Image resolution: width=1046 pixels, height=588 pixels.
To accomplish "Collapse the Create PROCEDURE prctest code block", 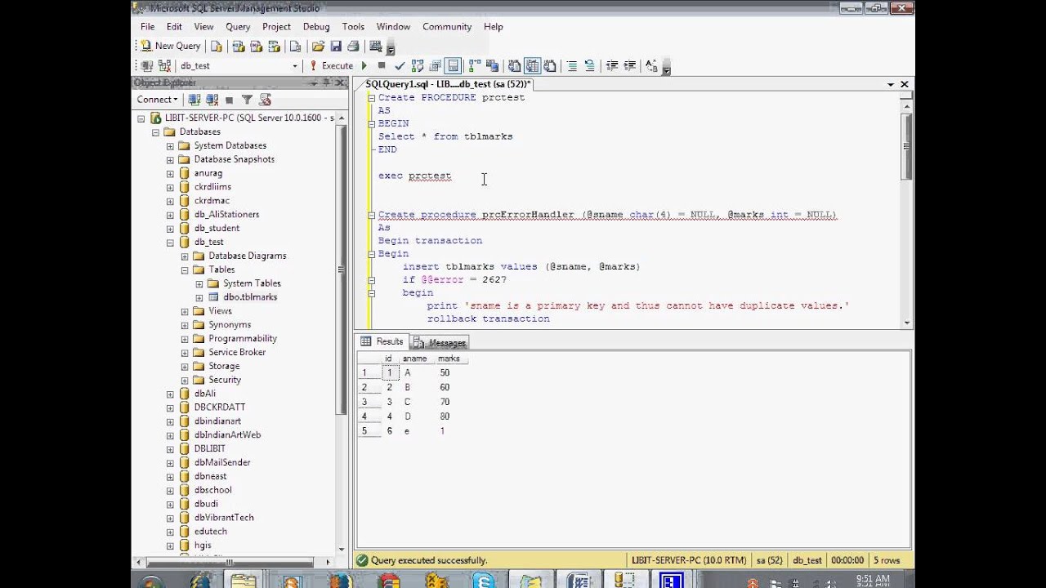I will coord(371,97).
